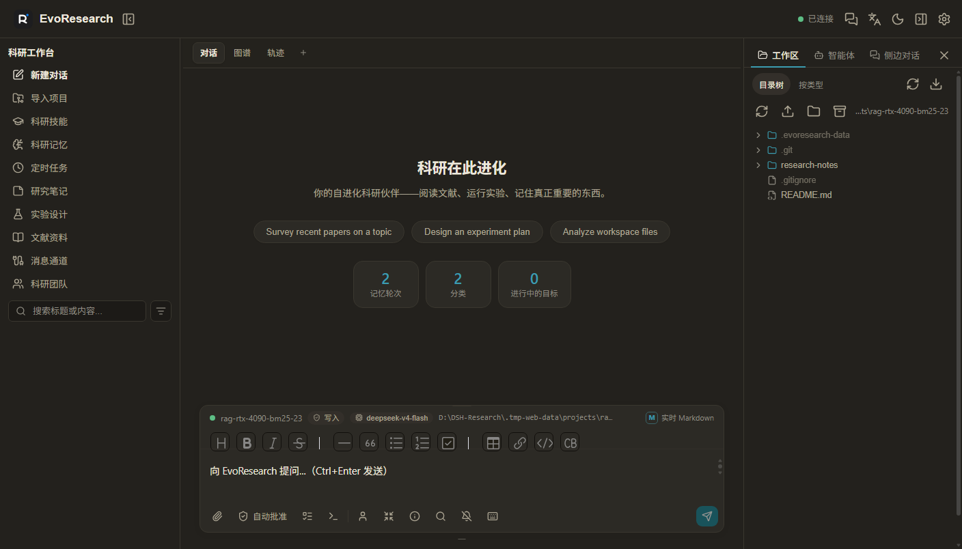
Task: Click the download icon in workspace panel
Action: pyautogui.click(x=936, y=84)
